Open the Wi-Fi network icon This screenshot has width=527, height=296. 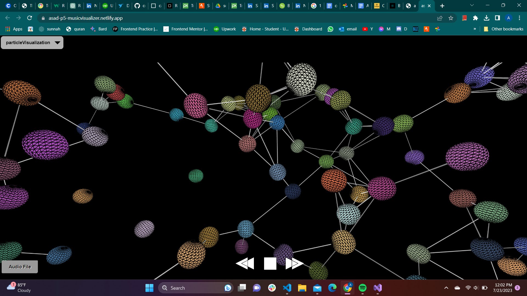tap(468, 288)
